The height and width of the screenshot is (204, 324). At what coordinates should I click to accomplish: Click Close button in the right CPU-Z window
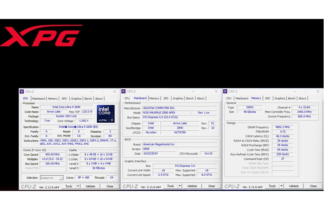[313, 186]
